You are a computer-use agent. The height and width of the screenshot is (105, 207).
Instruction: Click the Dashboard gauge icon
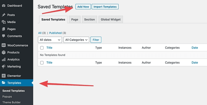click(x=4, y=6)
